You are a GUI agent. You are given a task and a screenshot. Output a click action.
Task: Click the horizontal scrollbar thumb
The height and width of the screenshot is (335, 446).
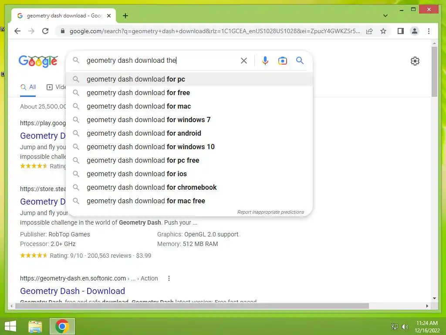point(192,306)
